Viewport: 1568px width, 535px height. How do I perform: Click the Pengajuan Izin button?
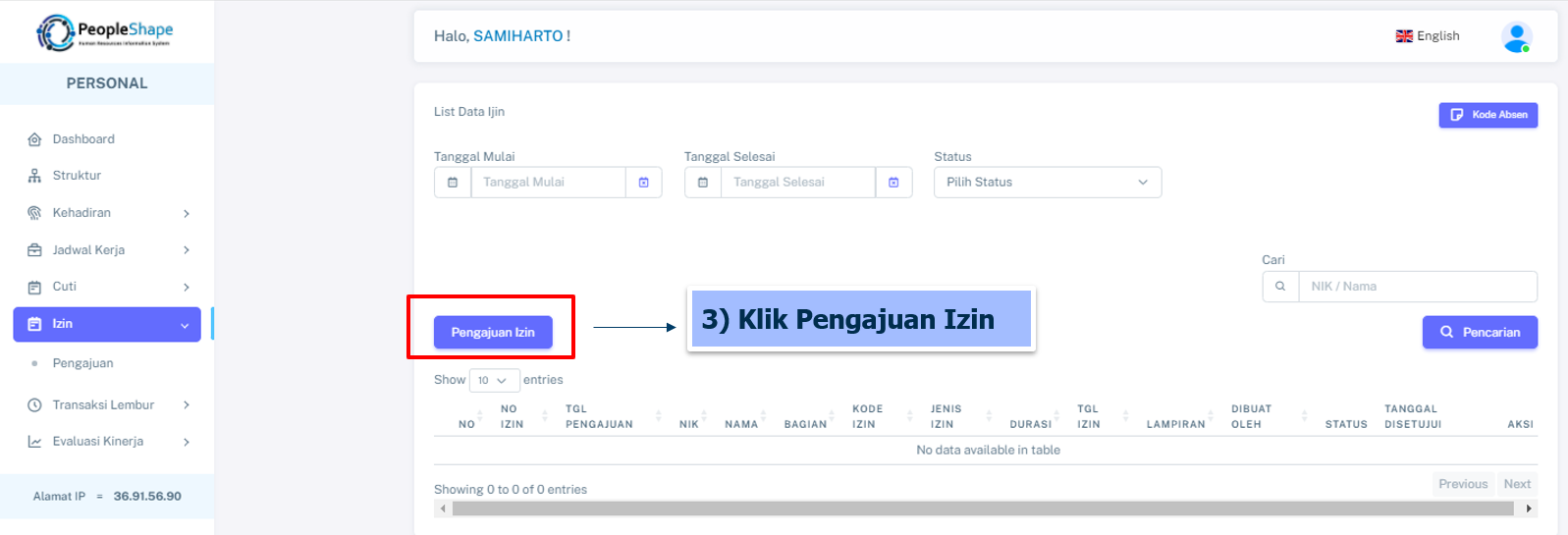click(x=493, y=333)
